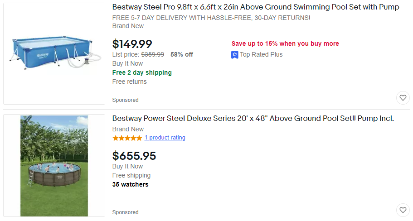Click 'Save up to 15% when you buy more'
Screen dimensions: 413x221
(x=285, y=44)
